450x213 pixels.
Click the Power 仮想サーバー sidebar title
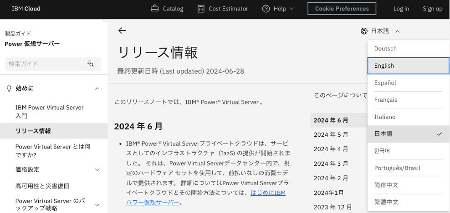(x=32, y=44)
